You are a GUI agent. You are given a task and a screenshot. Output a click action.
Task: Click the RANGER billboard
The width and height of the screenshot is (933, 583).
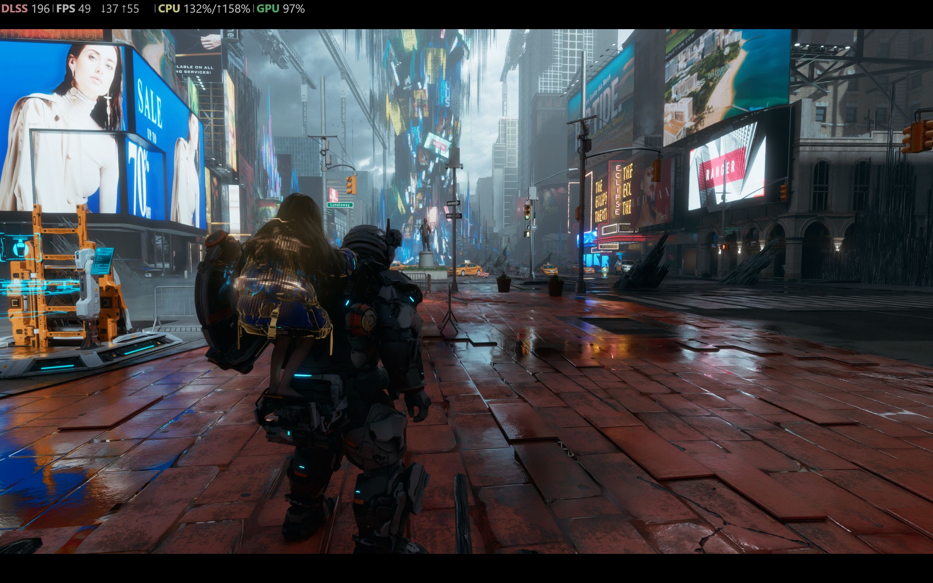(x=727, y=167)
